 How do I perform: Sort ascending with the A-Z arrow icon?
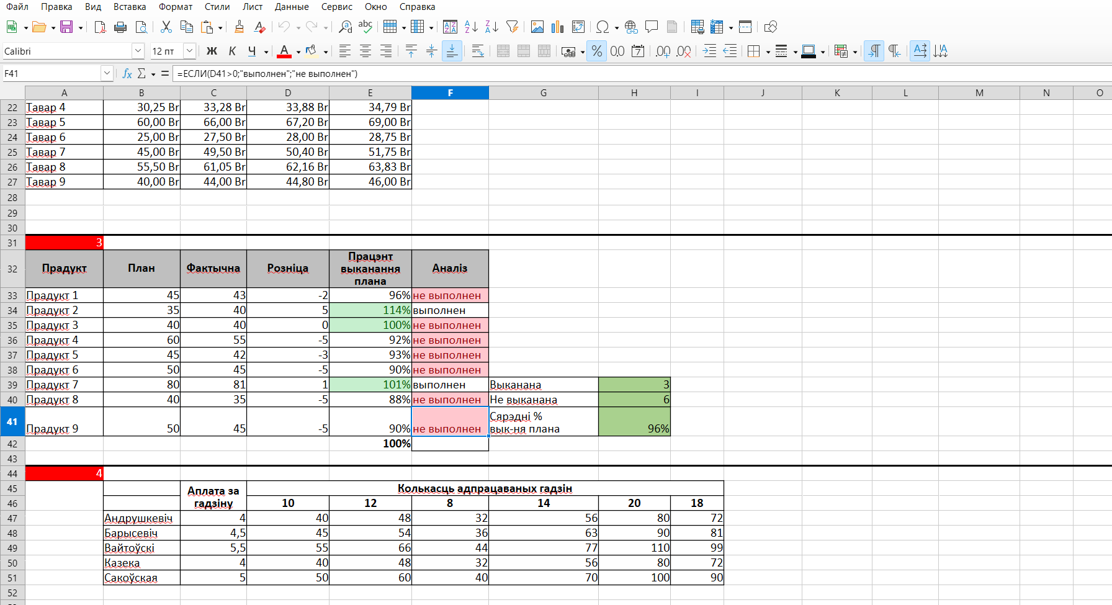[x=472, y=27]
